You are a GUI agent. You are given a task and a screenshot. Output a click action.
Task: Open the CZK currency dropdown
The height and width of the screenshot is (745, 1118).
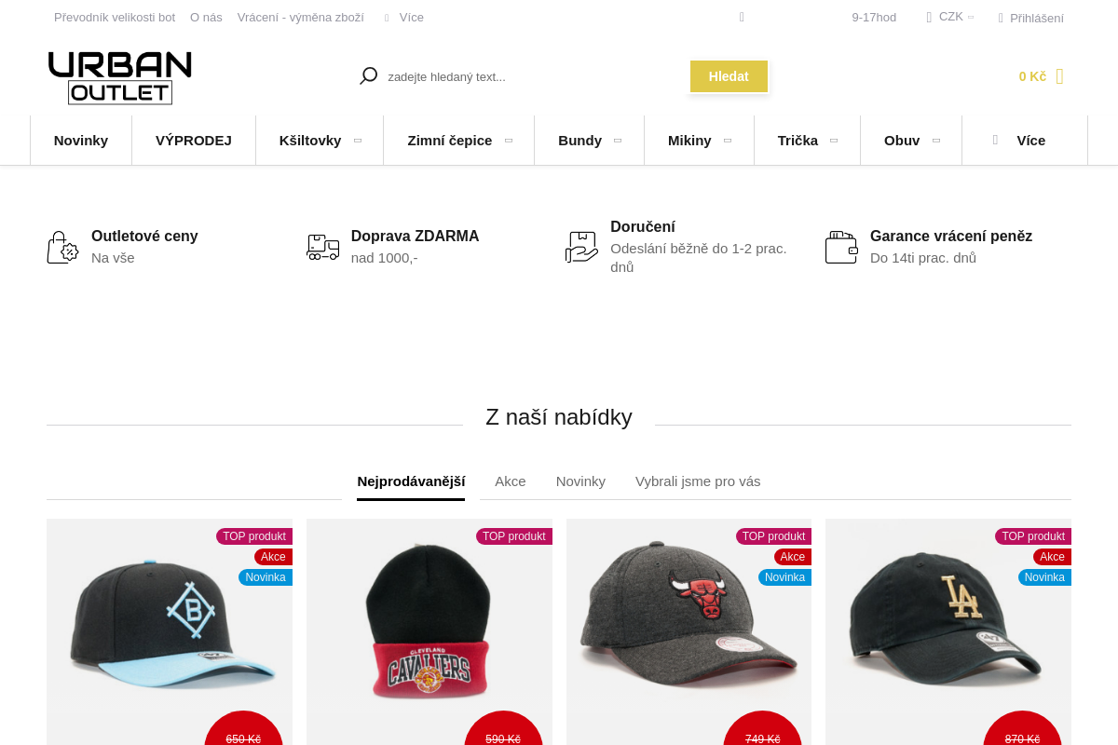pos(951,17)
